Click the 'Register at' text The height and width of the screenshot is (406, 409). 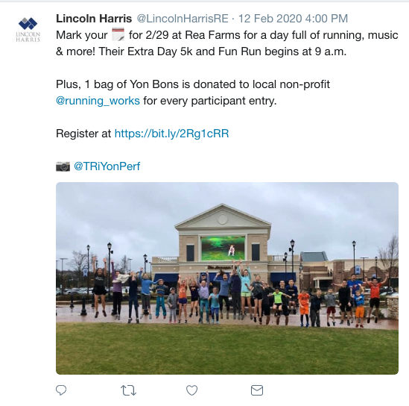(83, 134)
